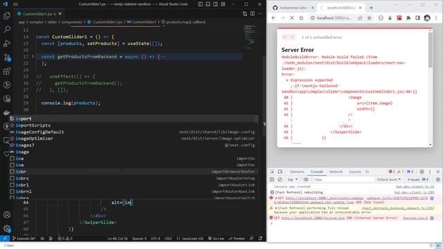Toggle Chrome side panel icon
Screen dimensions: 443x249
click(x=417, y=18)
